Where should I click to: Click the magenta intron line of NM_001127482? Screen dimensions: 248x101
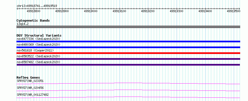pos(128,97)
